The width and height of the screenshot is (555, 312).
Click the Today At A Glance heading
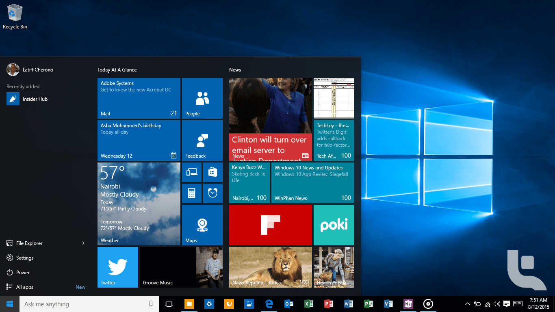pyautogui.click(x=117, y=70)
